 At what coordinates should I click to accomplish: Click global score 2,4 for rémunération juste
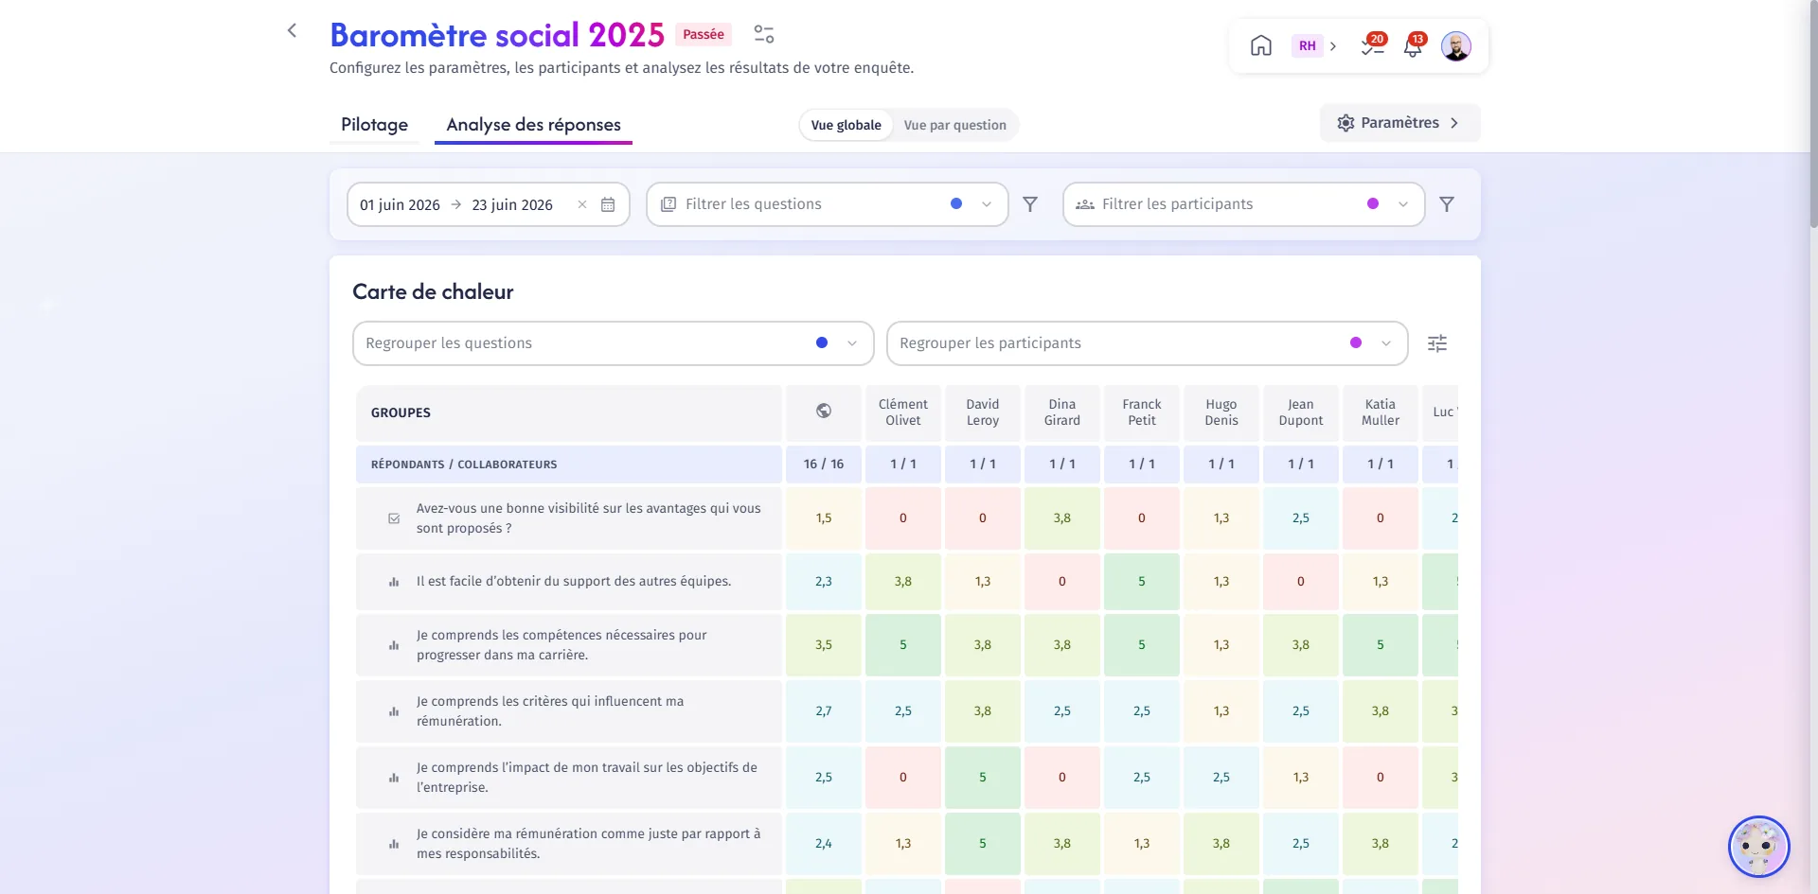824,844
